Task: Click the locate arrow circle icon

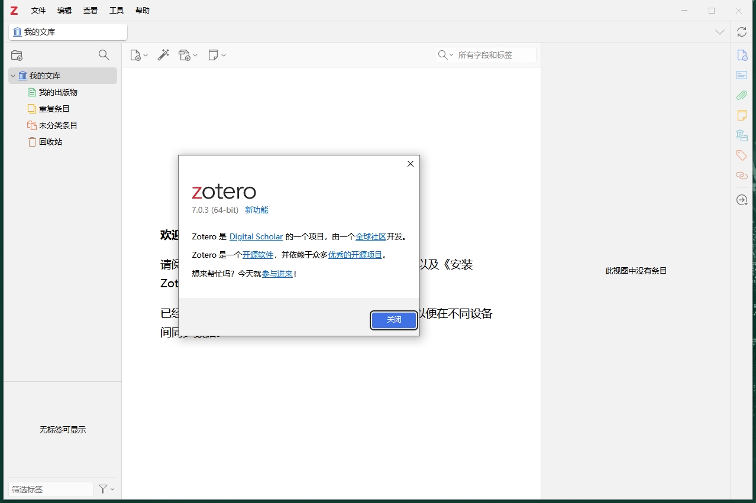Action: click(742, 200)
